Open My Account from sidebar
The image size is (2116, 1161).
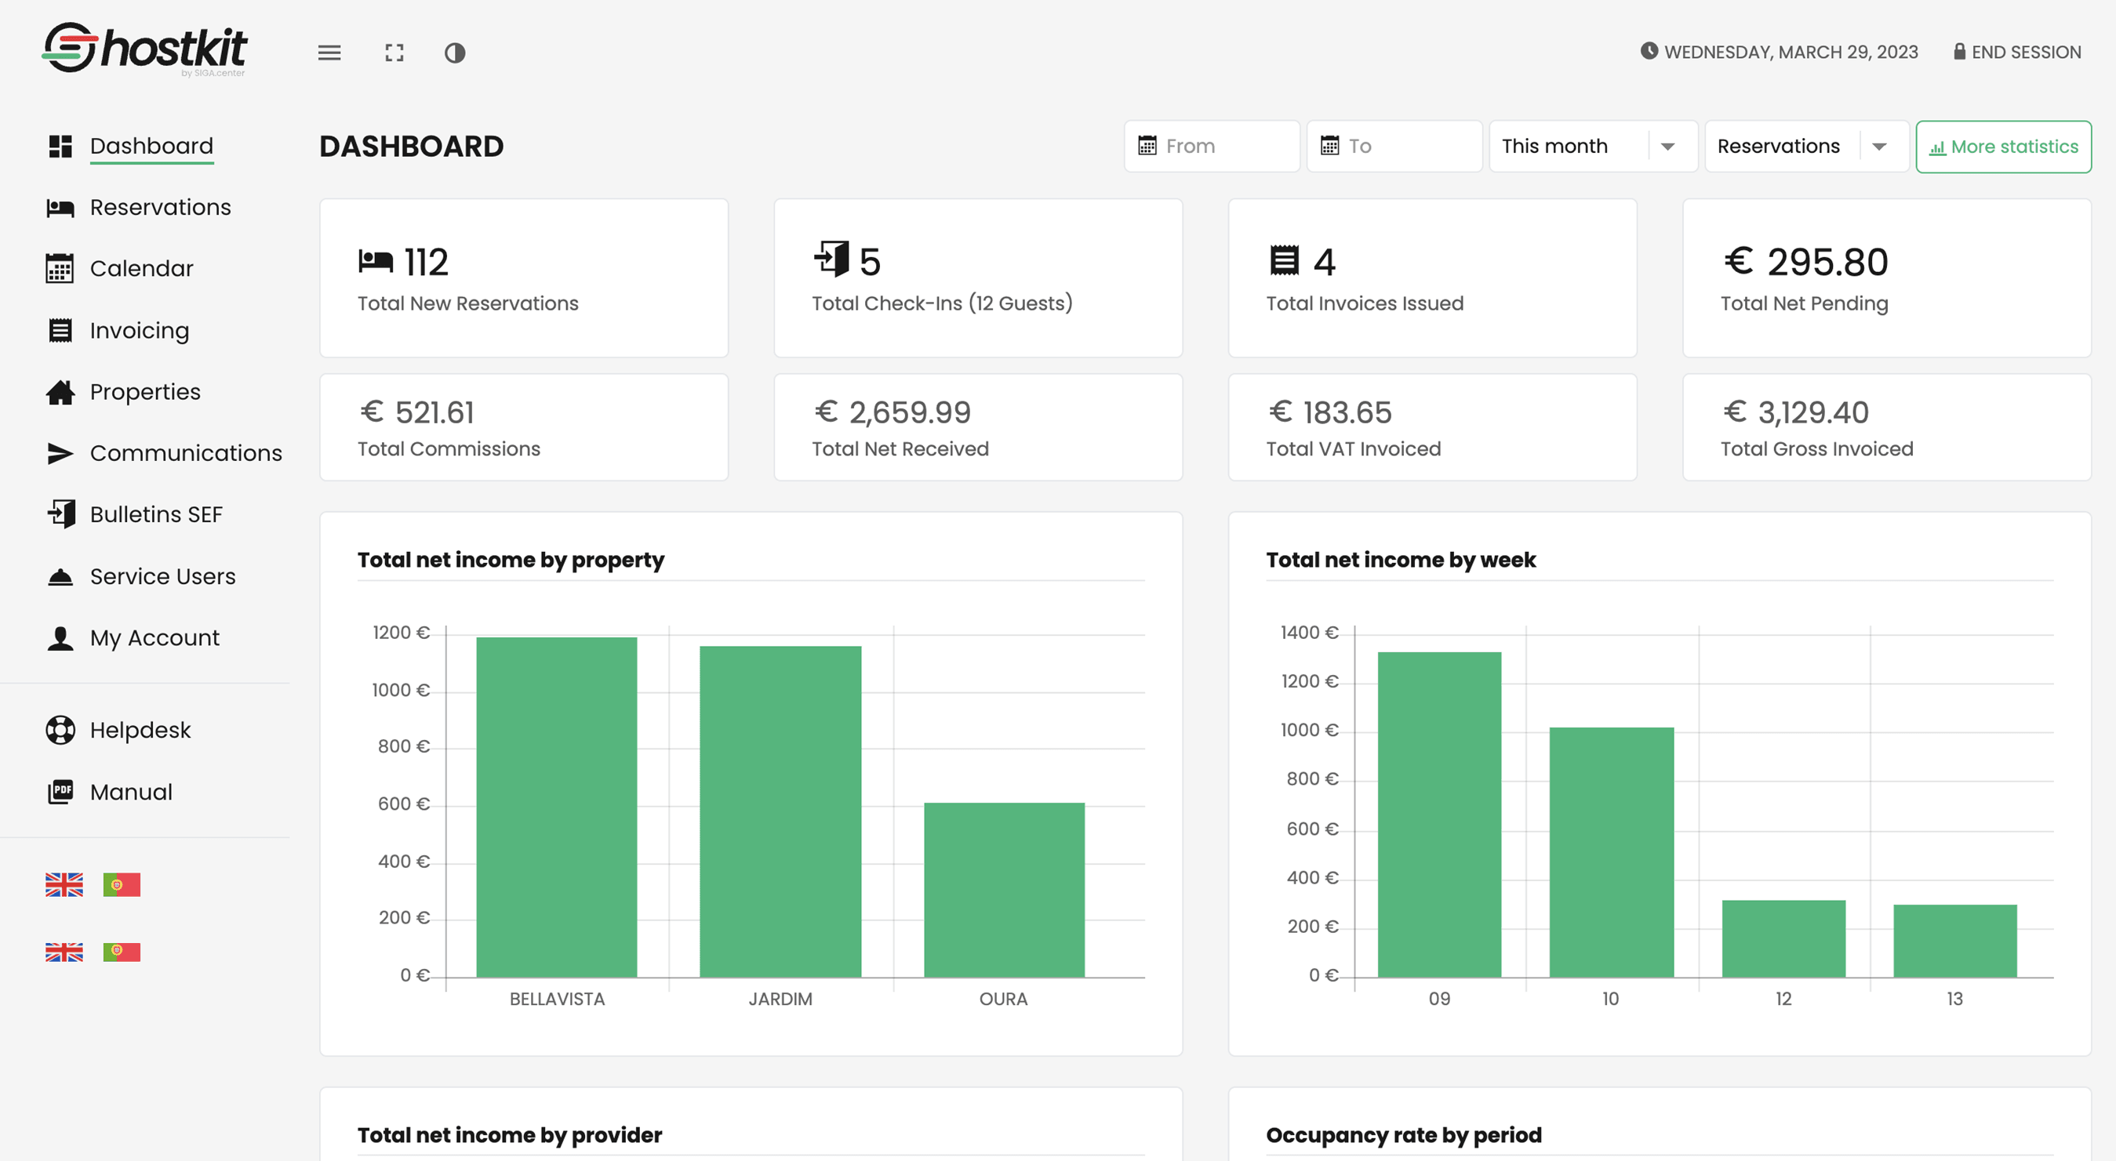155,637
